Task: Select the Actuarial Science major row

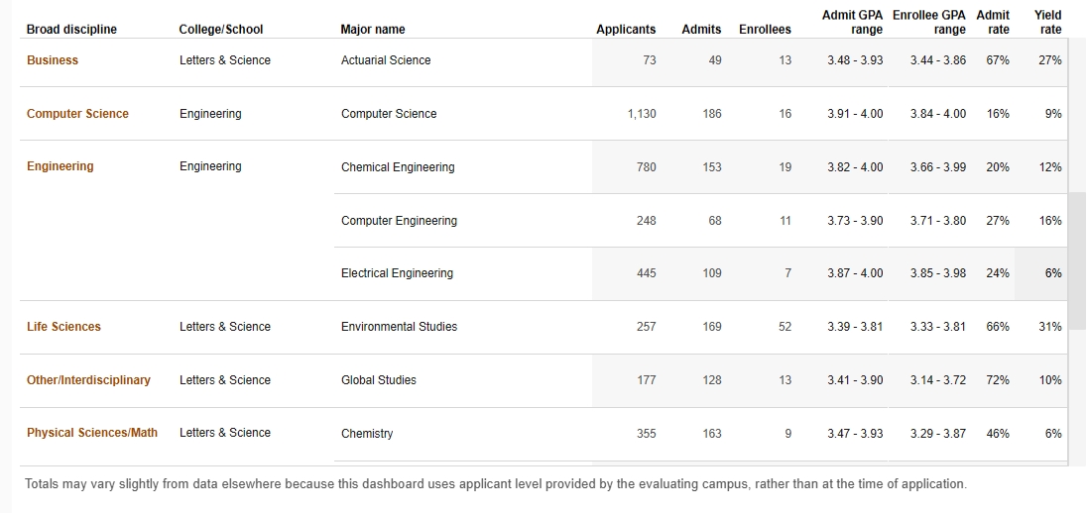Action: pyautogui.click(x=386, y=60)
